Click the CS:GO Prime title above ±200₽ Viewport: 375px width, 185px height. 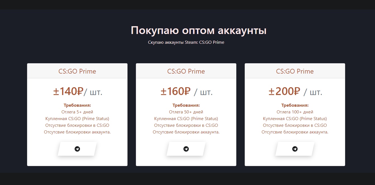coord(295,71)
